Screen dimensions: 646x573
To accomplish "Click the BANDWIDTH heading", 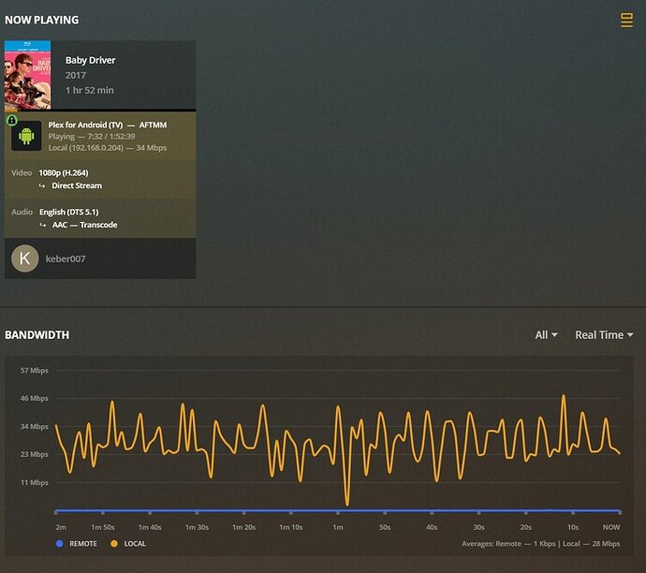I will point(37,335).
